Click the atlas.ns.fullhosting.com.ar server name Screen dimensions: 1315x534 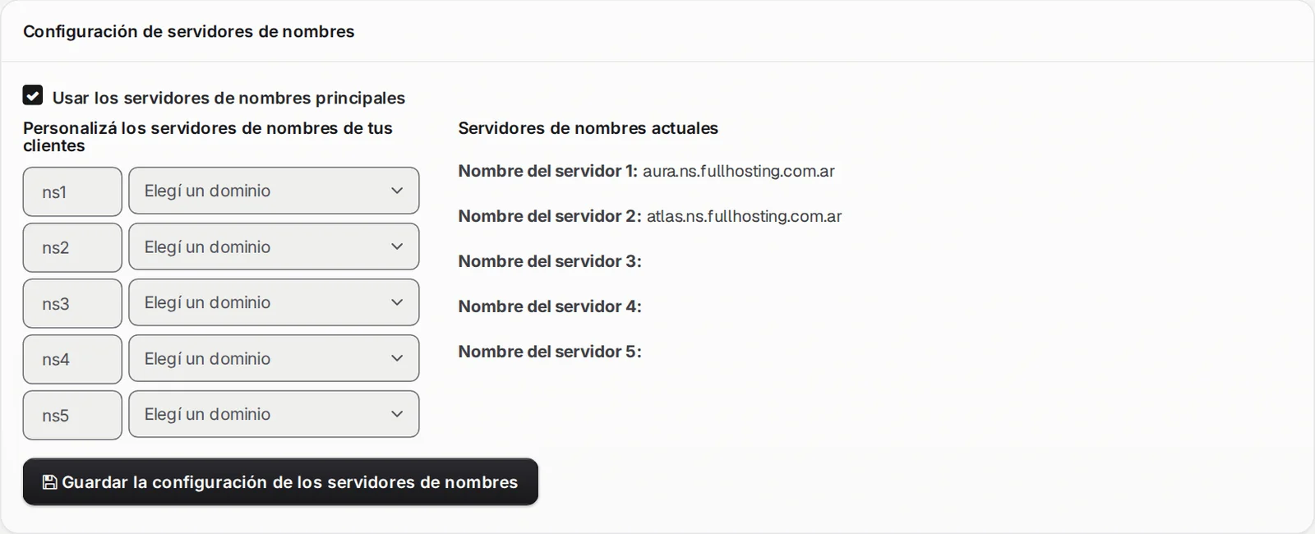(744, 216)
